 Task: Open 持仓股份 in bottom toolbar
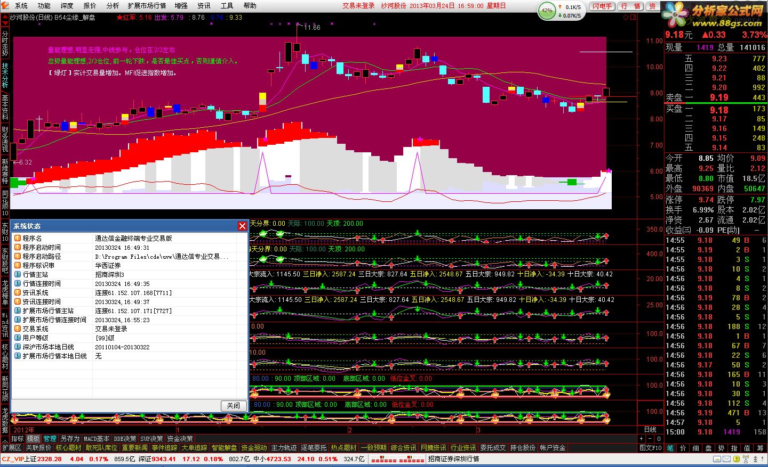(x=523, y=448)
